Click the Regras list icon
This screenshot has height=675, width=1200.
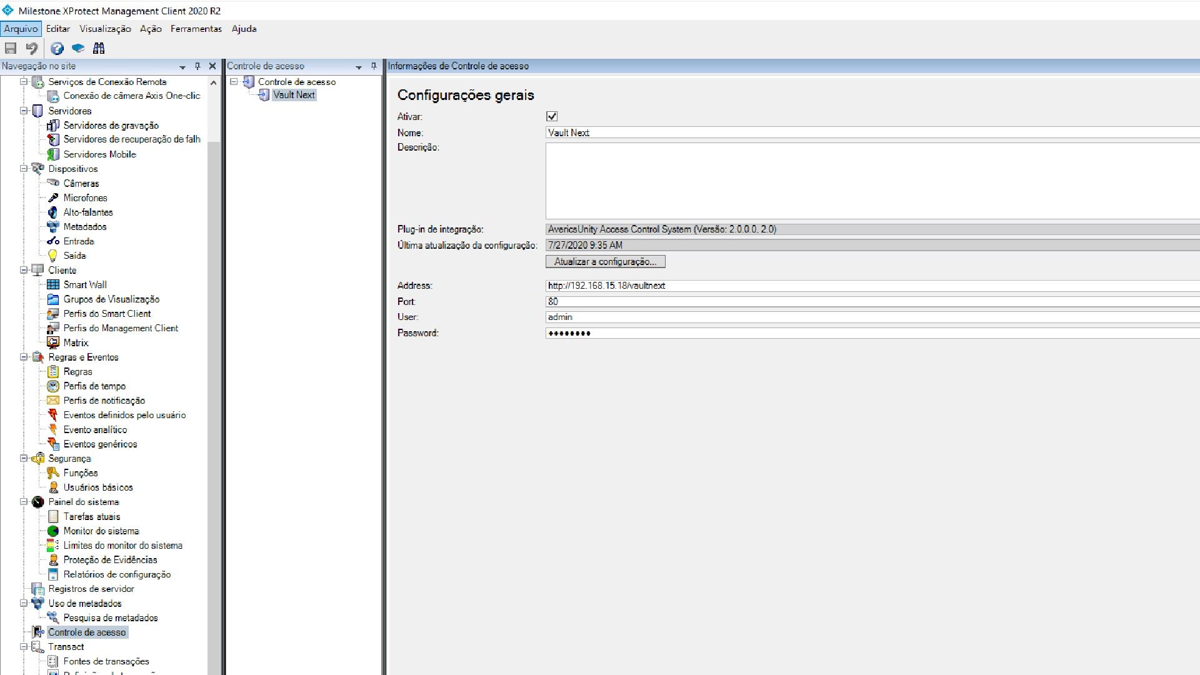point(53,371)
